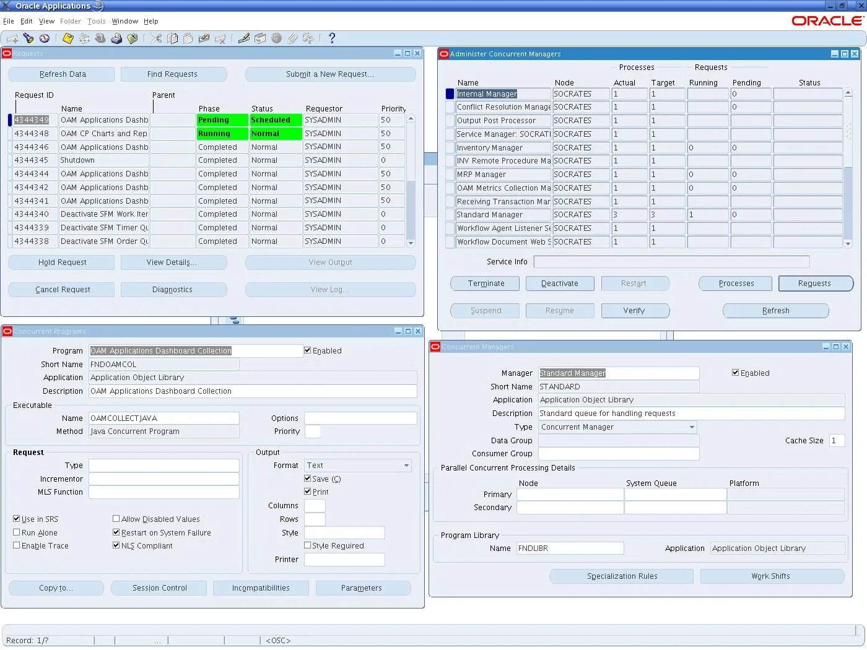Image resolution: width=867 pixels, height=650 pixels.
Task: Toggle the Save (C) output checkbox
Action: click(308, 479)
